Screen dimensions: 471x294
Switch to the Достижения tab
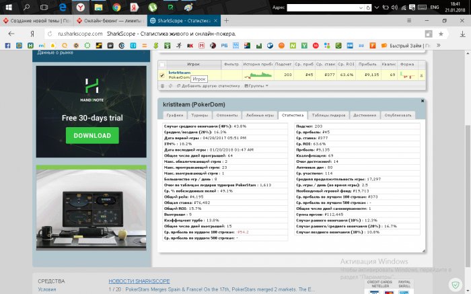365,115
